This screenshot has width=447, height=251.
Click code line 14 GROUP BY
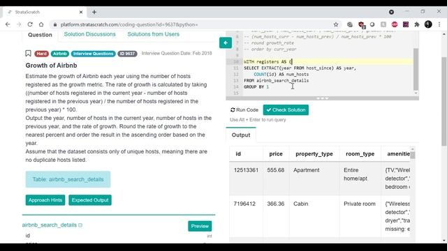point(256,86)
